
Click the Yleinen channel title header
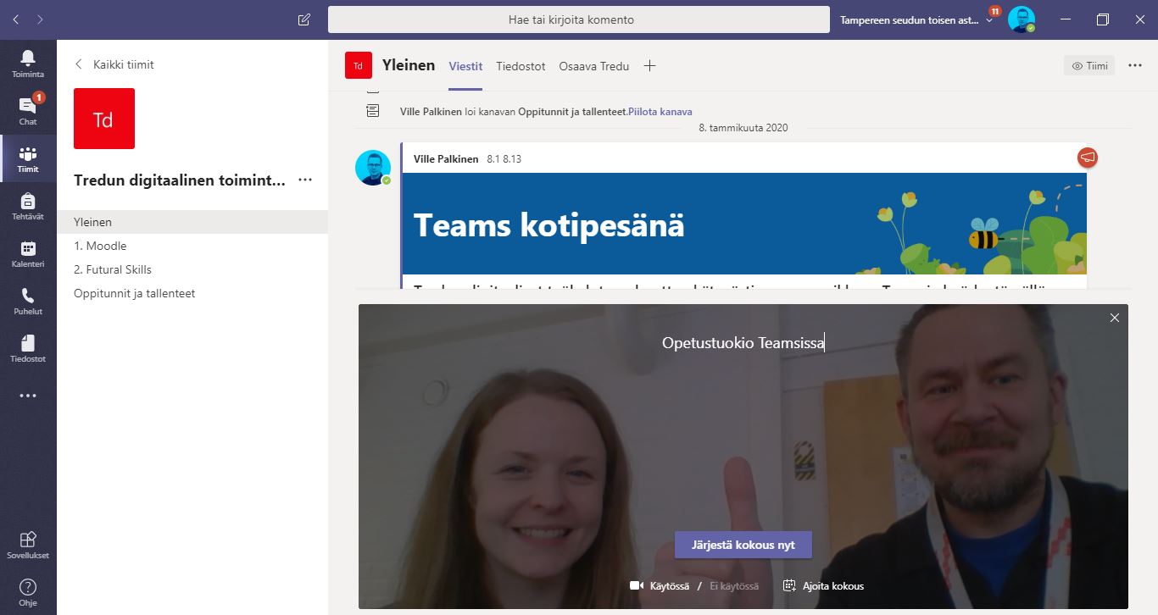(409, 65)
